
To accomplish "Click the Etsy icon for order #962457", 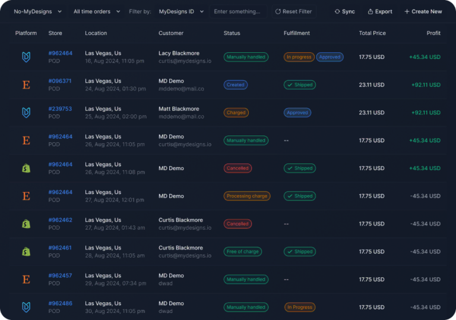I will (x=26, y=279).
